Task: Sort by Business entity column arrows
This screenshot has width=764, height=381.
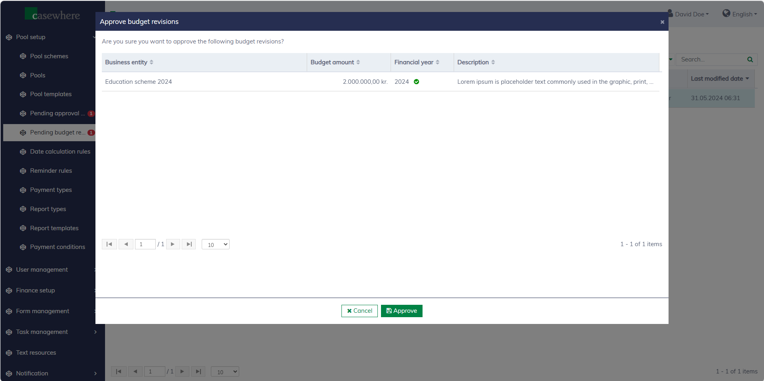Action: (151, 62)
